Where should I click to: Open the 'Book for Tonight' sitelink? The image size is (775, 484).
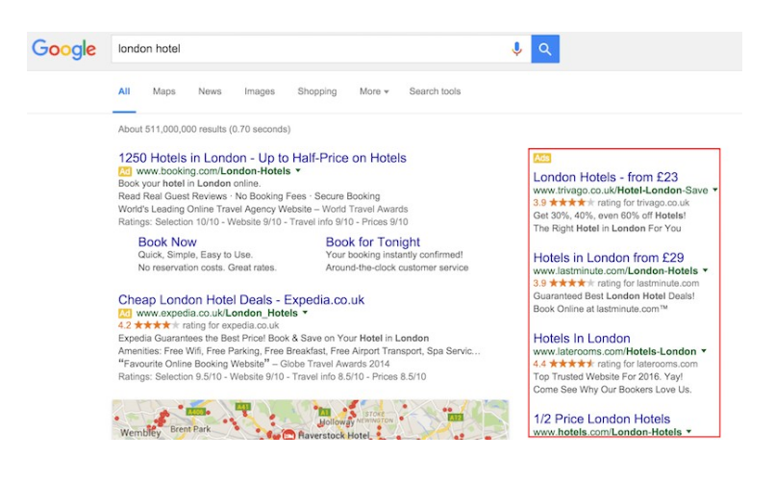[x=373, y=242]
